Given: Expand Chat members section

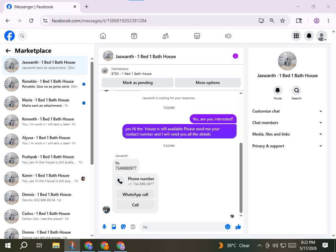Looking at the screenshot, I should pos(287,123).
